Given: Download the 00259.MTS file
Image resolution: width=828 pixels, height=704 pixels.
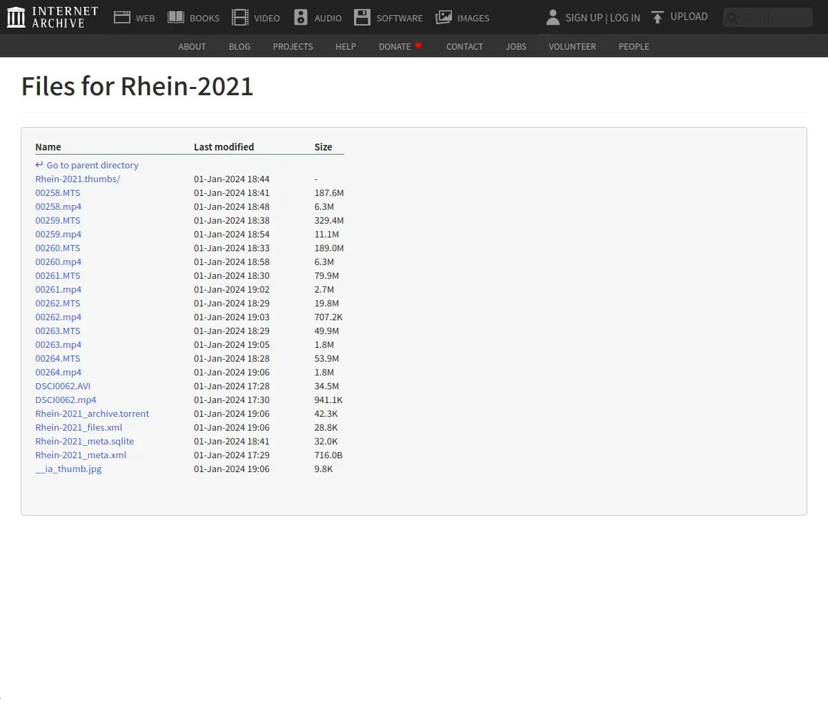Looking at the screenshot, I should (58, 220).
